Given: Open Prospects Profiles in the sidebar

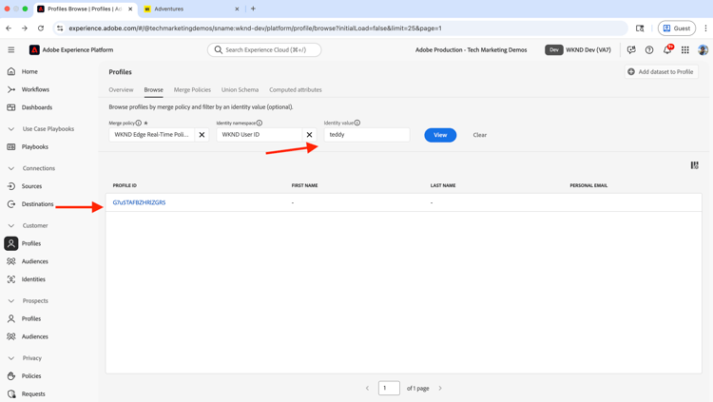Looking at the screenshot, I should pyautogui.click(x=31, y=318).
